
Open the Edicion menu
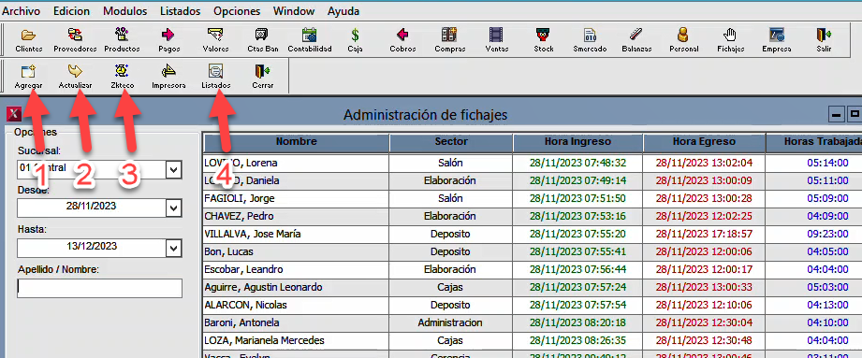pos(71,11)
